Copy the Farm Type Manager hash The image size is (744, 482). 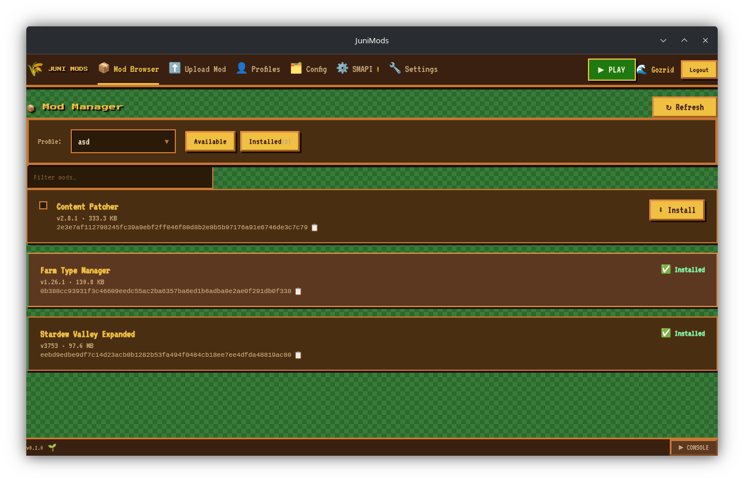(x=298, y=291)
